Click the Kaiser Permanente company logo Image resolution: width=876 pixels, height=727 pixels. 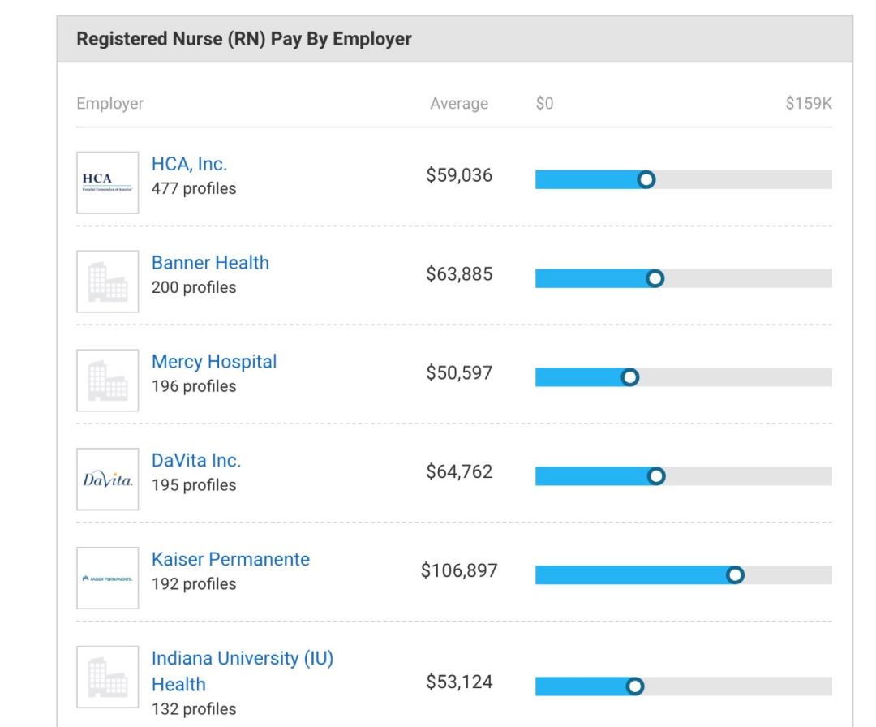(108, 579)
